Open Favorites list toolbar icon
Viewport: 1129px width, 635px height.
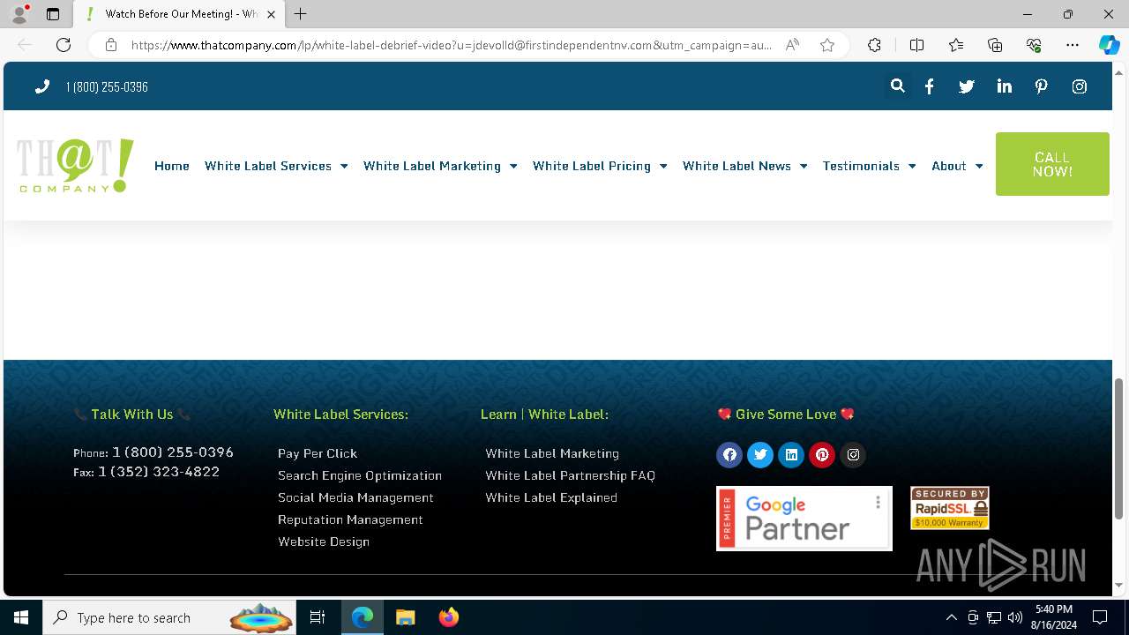click(x=956, y=45)
